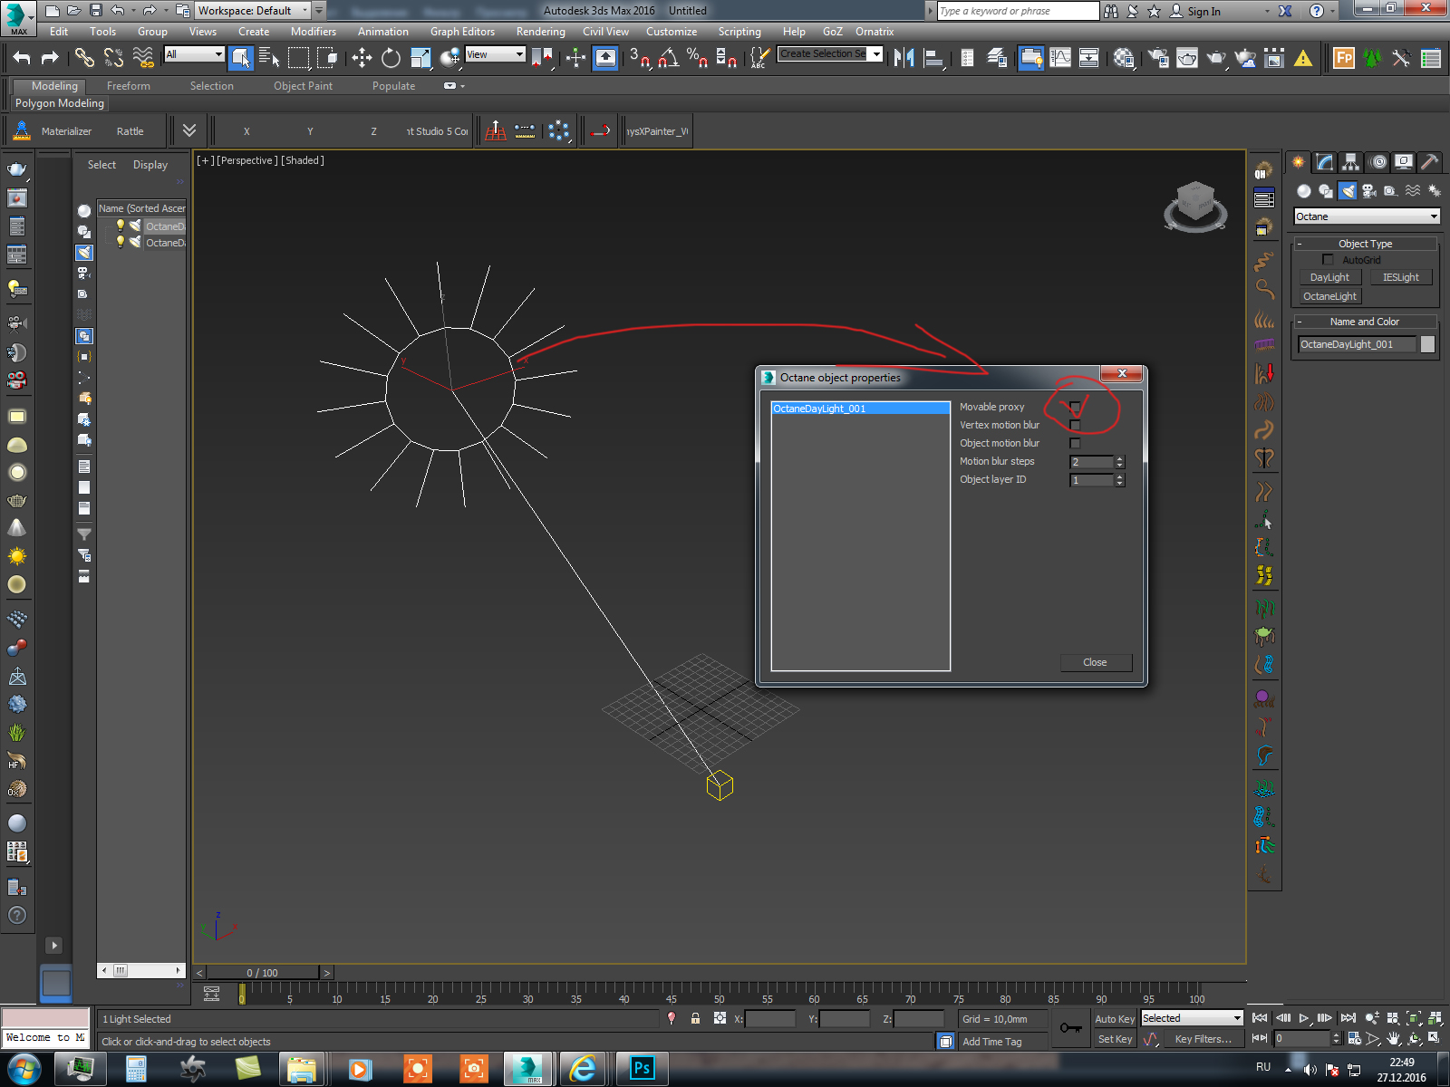Open the Graph Editors menu
The height and width of the screenshot is (1087, 1450).
[x=462, y=32]
